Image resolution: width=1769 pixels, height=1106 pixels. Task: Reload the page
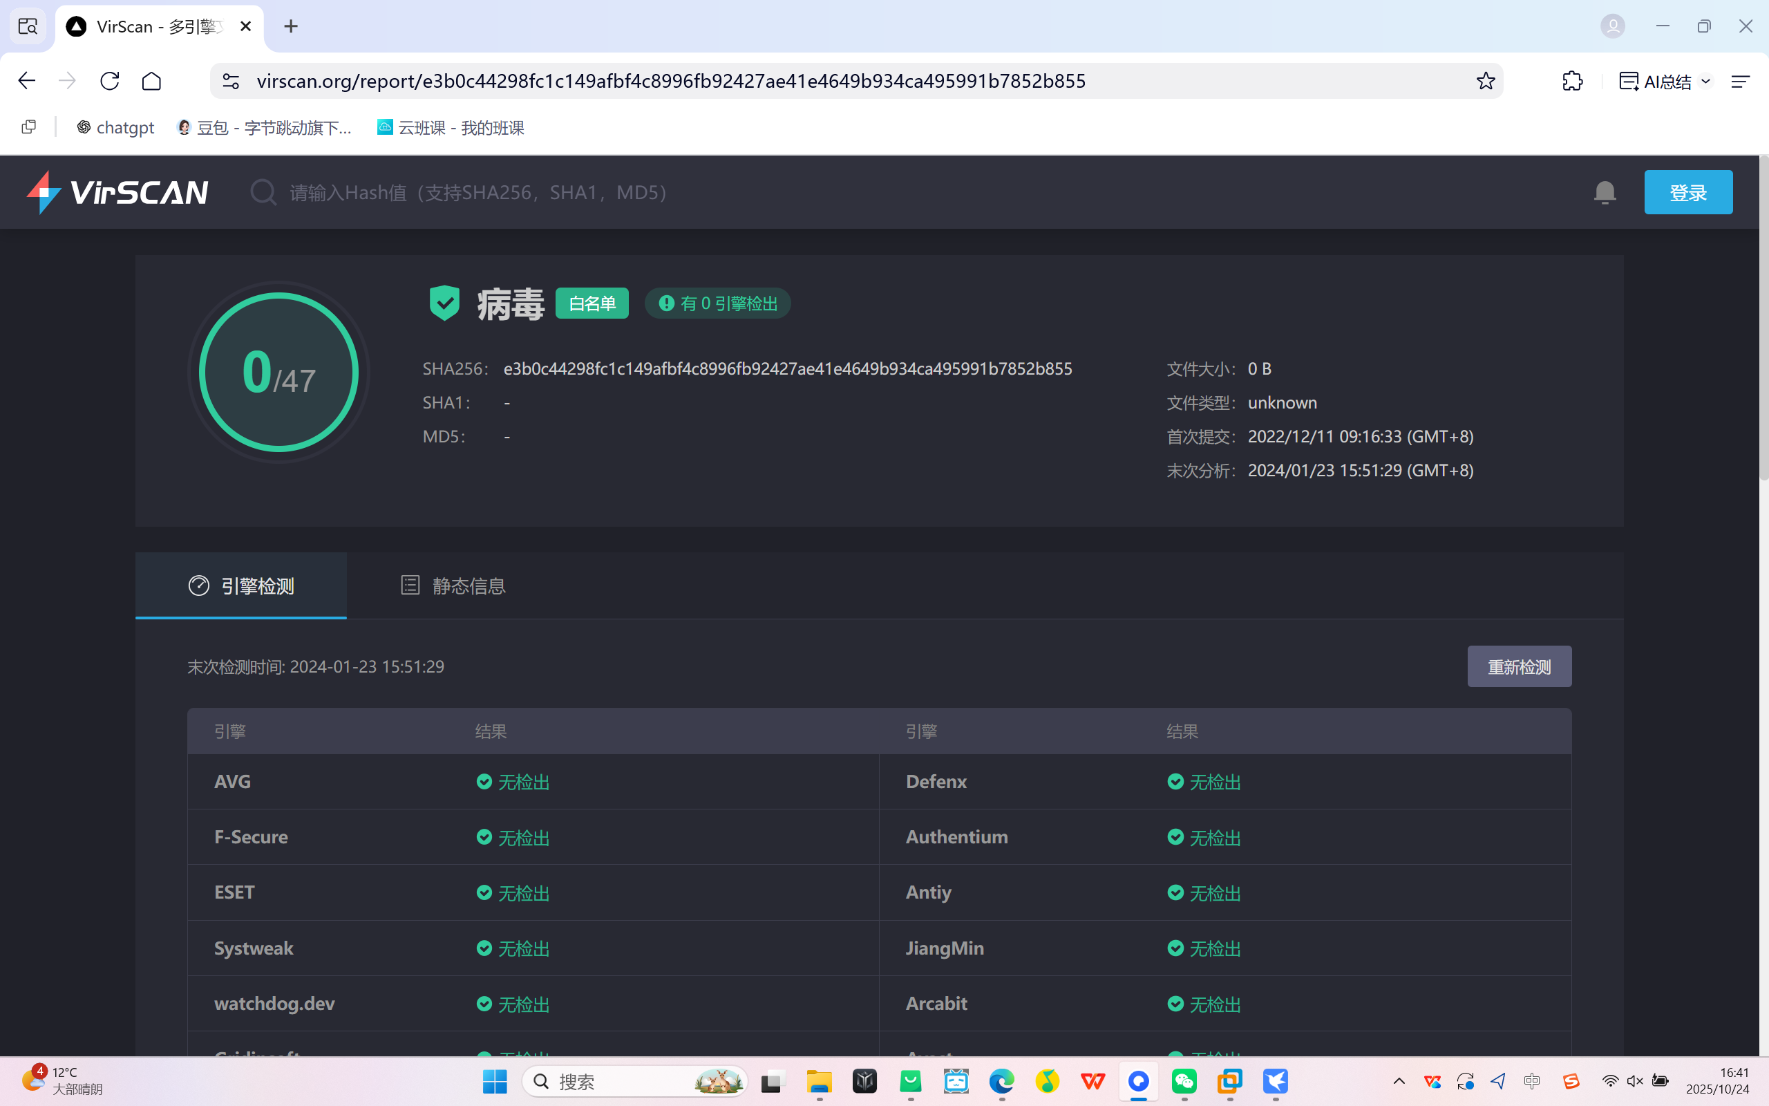click(110, 81)
